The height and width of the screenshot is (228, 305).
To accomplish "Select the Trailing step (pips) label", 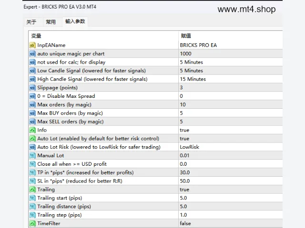I will point(60,215).
